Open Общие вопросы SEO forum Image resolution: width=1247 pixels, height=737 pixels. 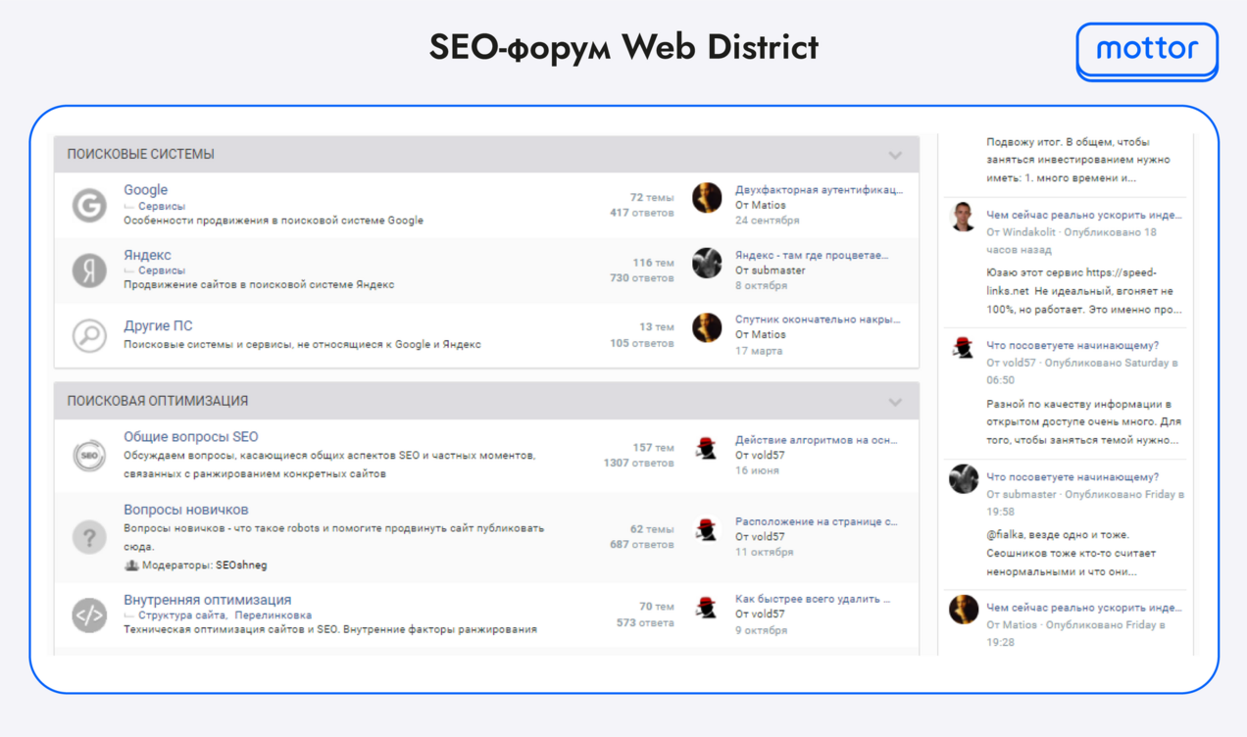pos(191,437)
